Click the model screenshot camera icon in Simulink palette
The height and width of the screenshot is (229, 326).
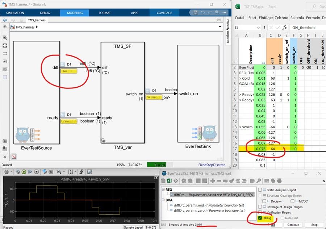5,141
